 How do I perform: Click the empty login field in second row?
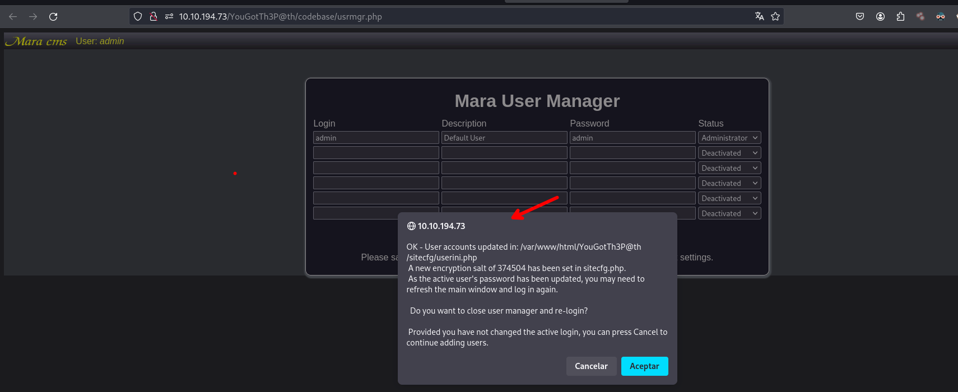point(375,153)
